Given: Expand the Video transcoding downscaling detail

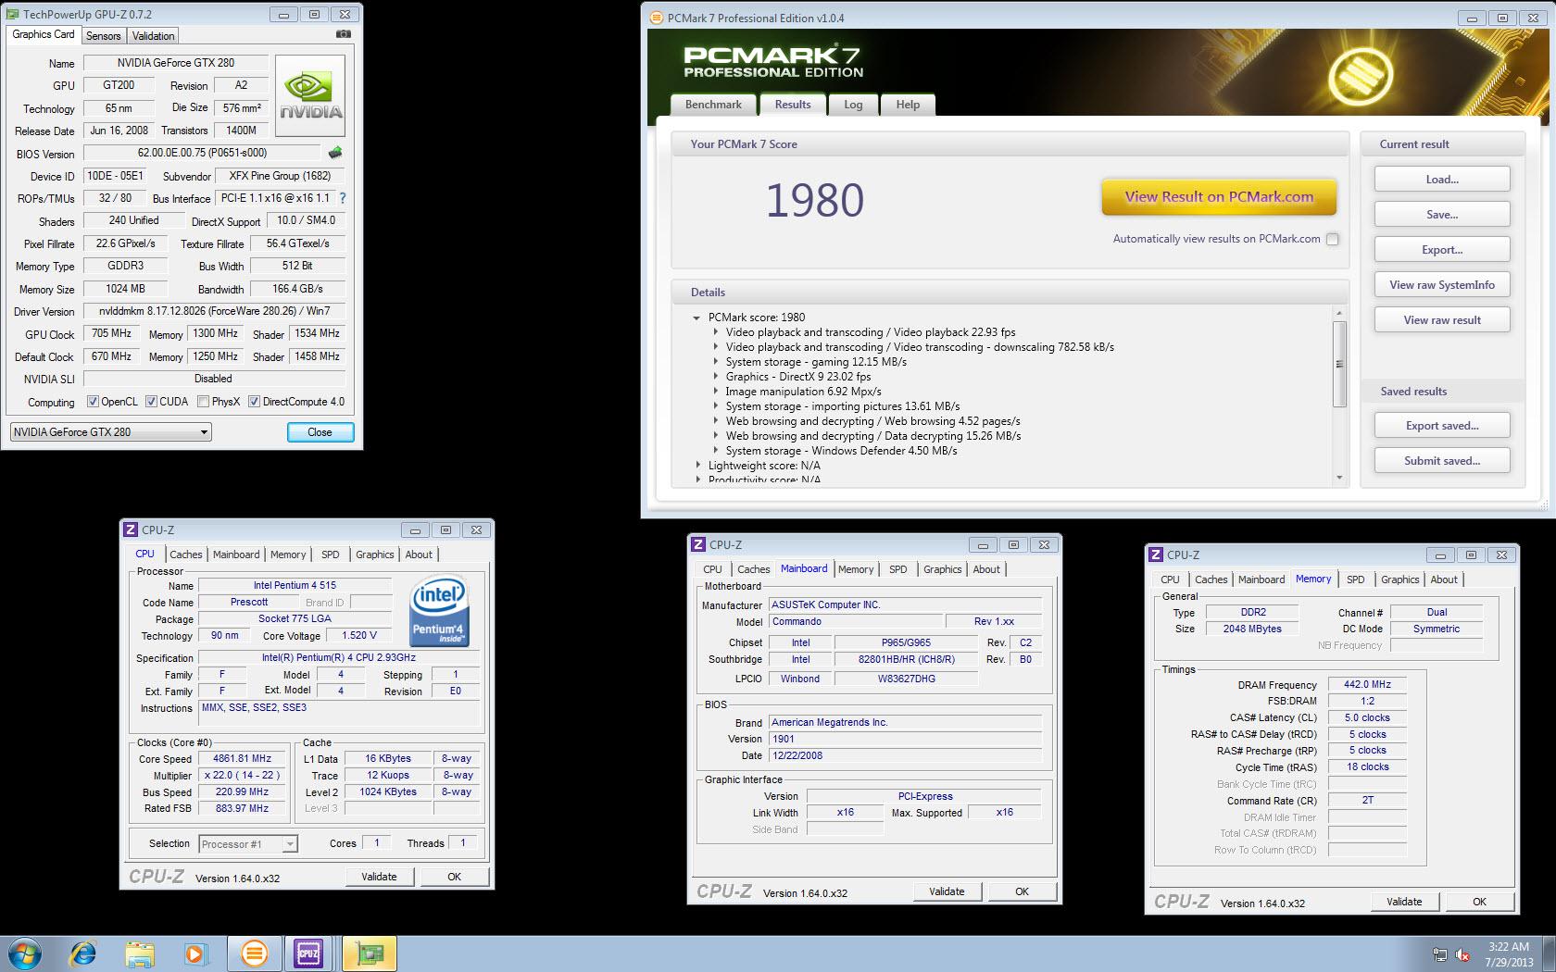Looking at the screenshot, I should [x=716, y=347].
